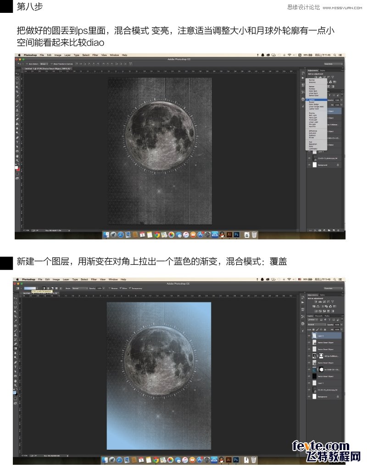Add Brightness/Contrast adjustment in lower Adjustments panel
The height and width of the screenshot is (468, 367).
click(316, 302)
